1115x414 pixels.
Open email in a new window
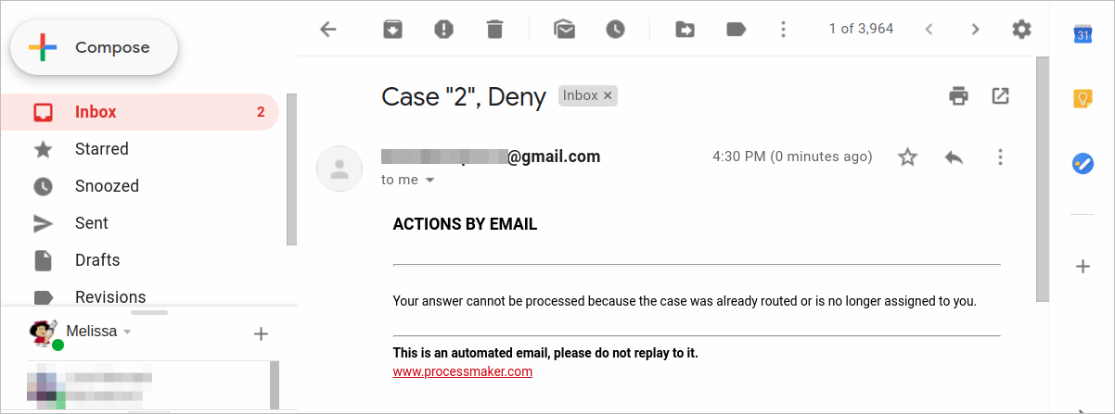click(1000, 95)
